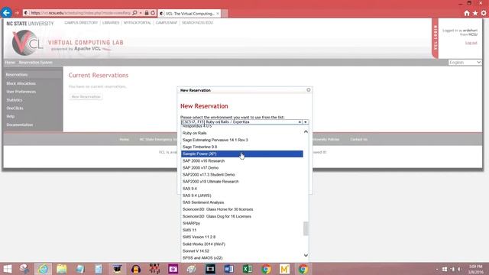Select Solid Works 2014 (Win7)
489x275 pixels.
tap(242, 244)
